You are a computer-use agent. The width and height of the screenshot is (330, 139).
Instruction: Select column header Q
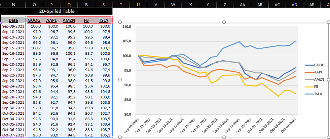click(69, 4)
